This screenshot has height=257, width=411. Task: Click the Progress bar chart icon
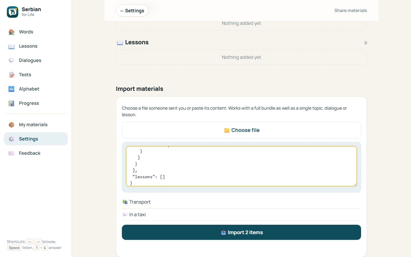click(x=11, y=103)
